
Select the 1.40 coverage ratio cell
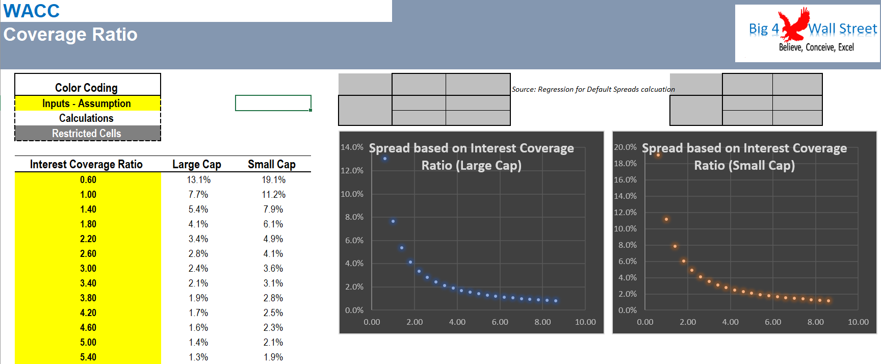(88, 209)
